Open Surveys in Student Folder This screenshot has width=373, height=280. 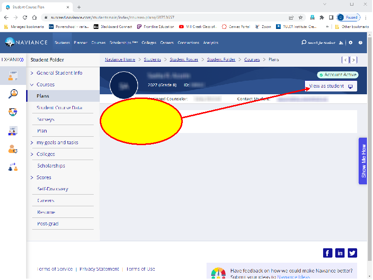point(46,119)
